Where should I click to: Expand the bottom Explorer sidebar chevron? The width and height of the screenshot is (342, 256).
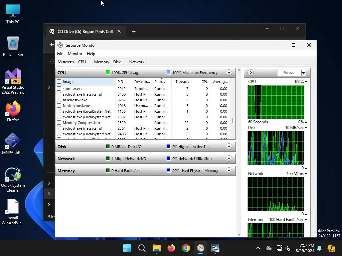click(x=49, y=204)
